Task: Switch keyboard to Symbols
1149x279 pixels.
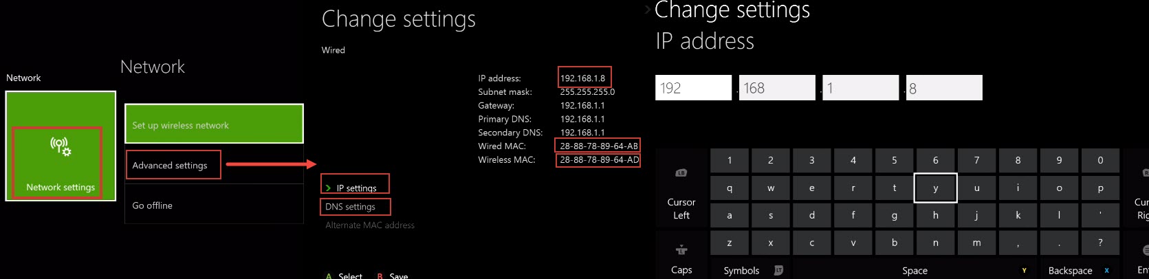Action: click(x=752, y=270)
